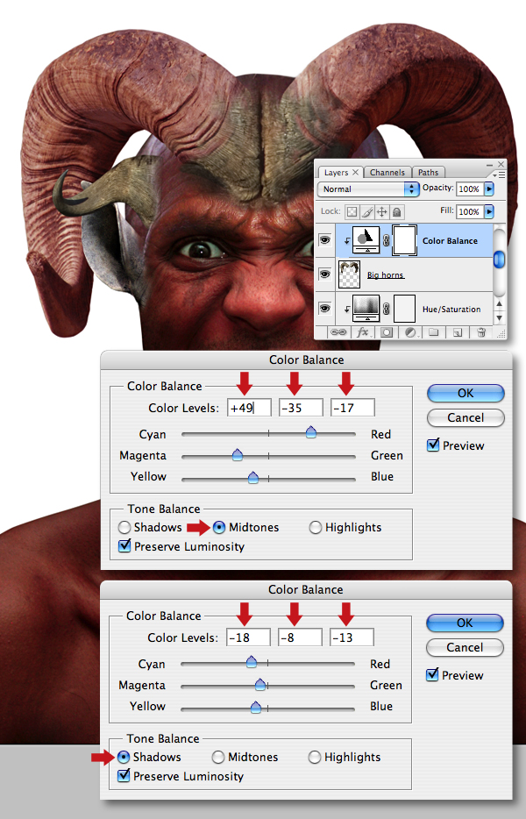
Task: Collapse the Layers panel with the minimize dash
Action: click(490, 165)
